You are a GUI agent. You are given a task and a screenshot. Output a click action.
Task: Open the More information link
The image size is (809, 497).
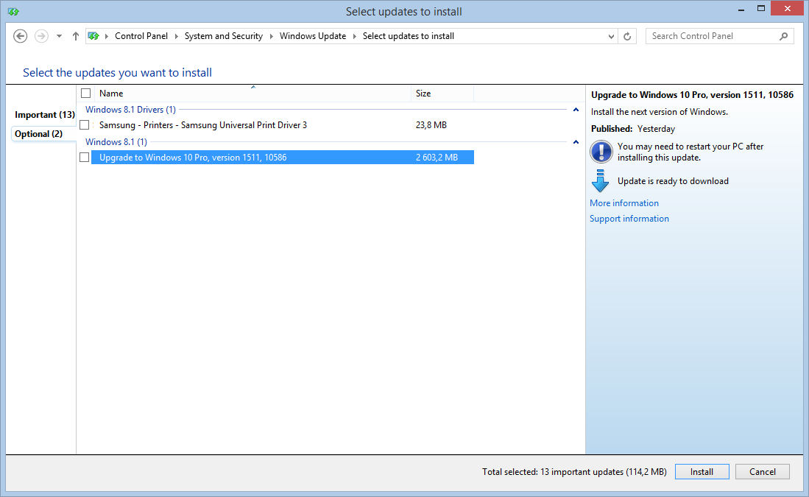tap(624, 203)
